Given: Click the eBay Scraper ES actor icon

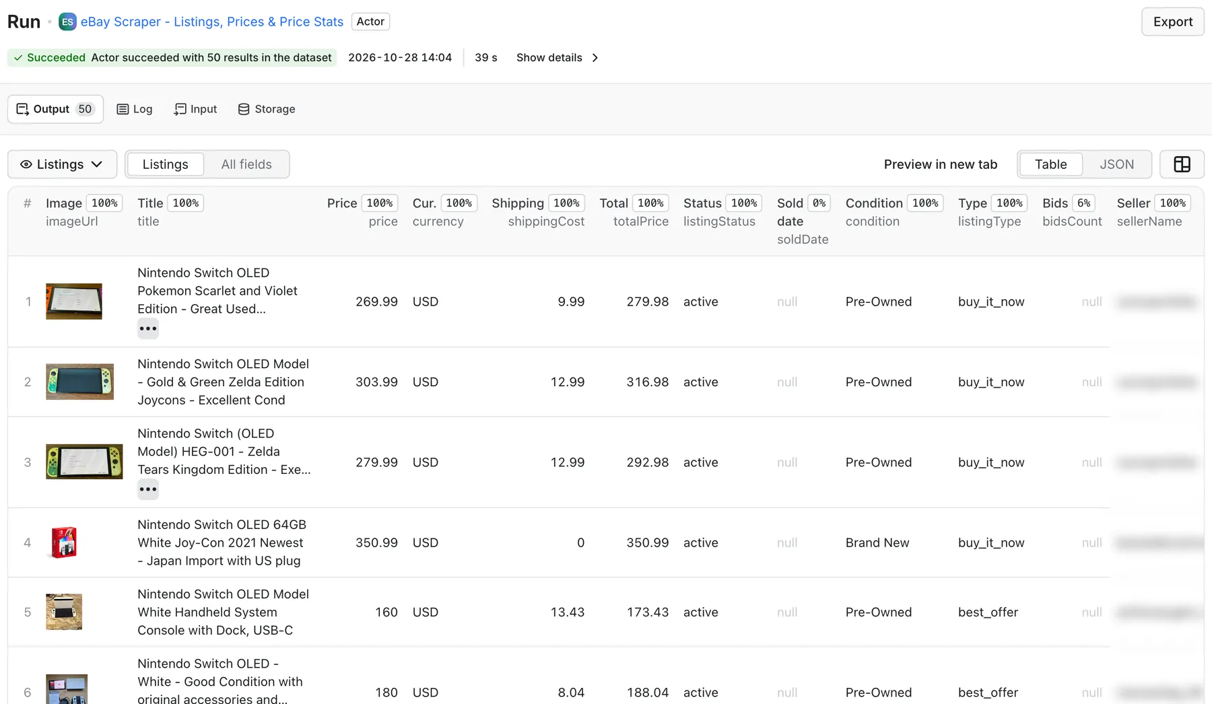Looking at the screenshot, I should point(67,22).
